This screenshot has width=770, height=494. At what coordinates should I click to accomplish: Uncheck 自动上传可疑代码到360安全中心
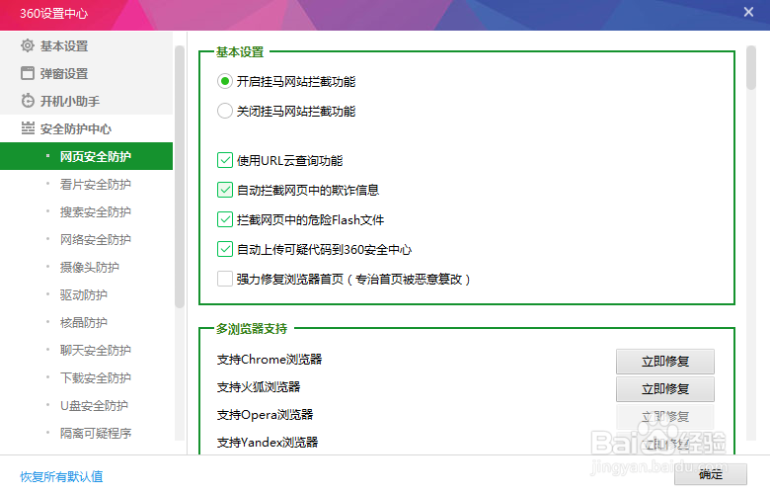point(225,249)
